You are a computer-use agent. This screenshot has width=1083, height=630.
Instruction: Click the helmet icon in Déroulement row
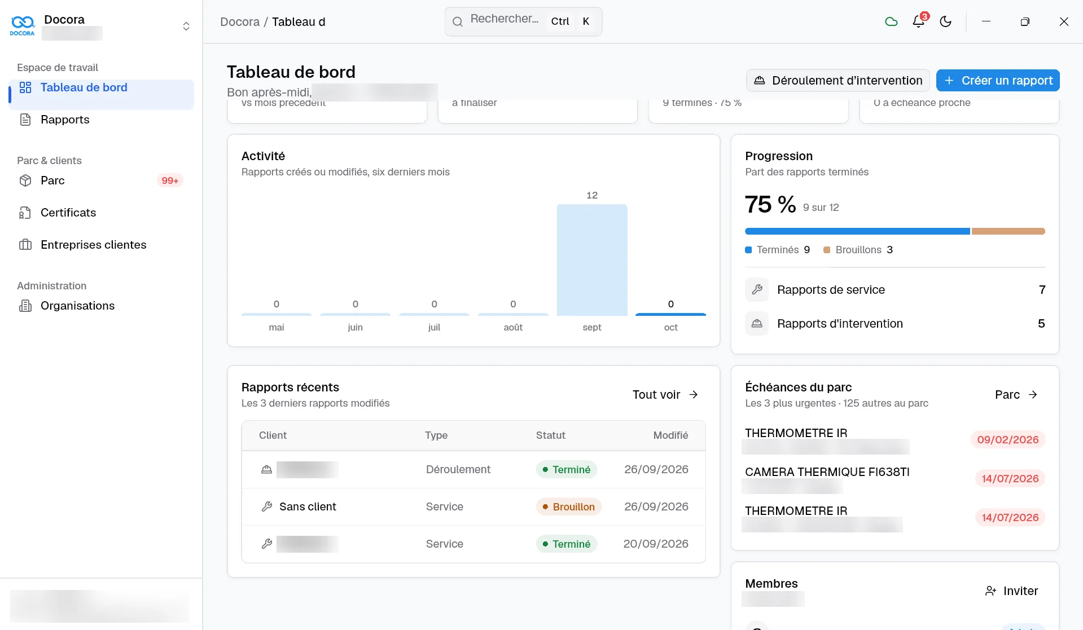(266, 469)
